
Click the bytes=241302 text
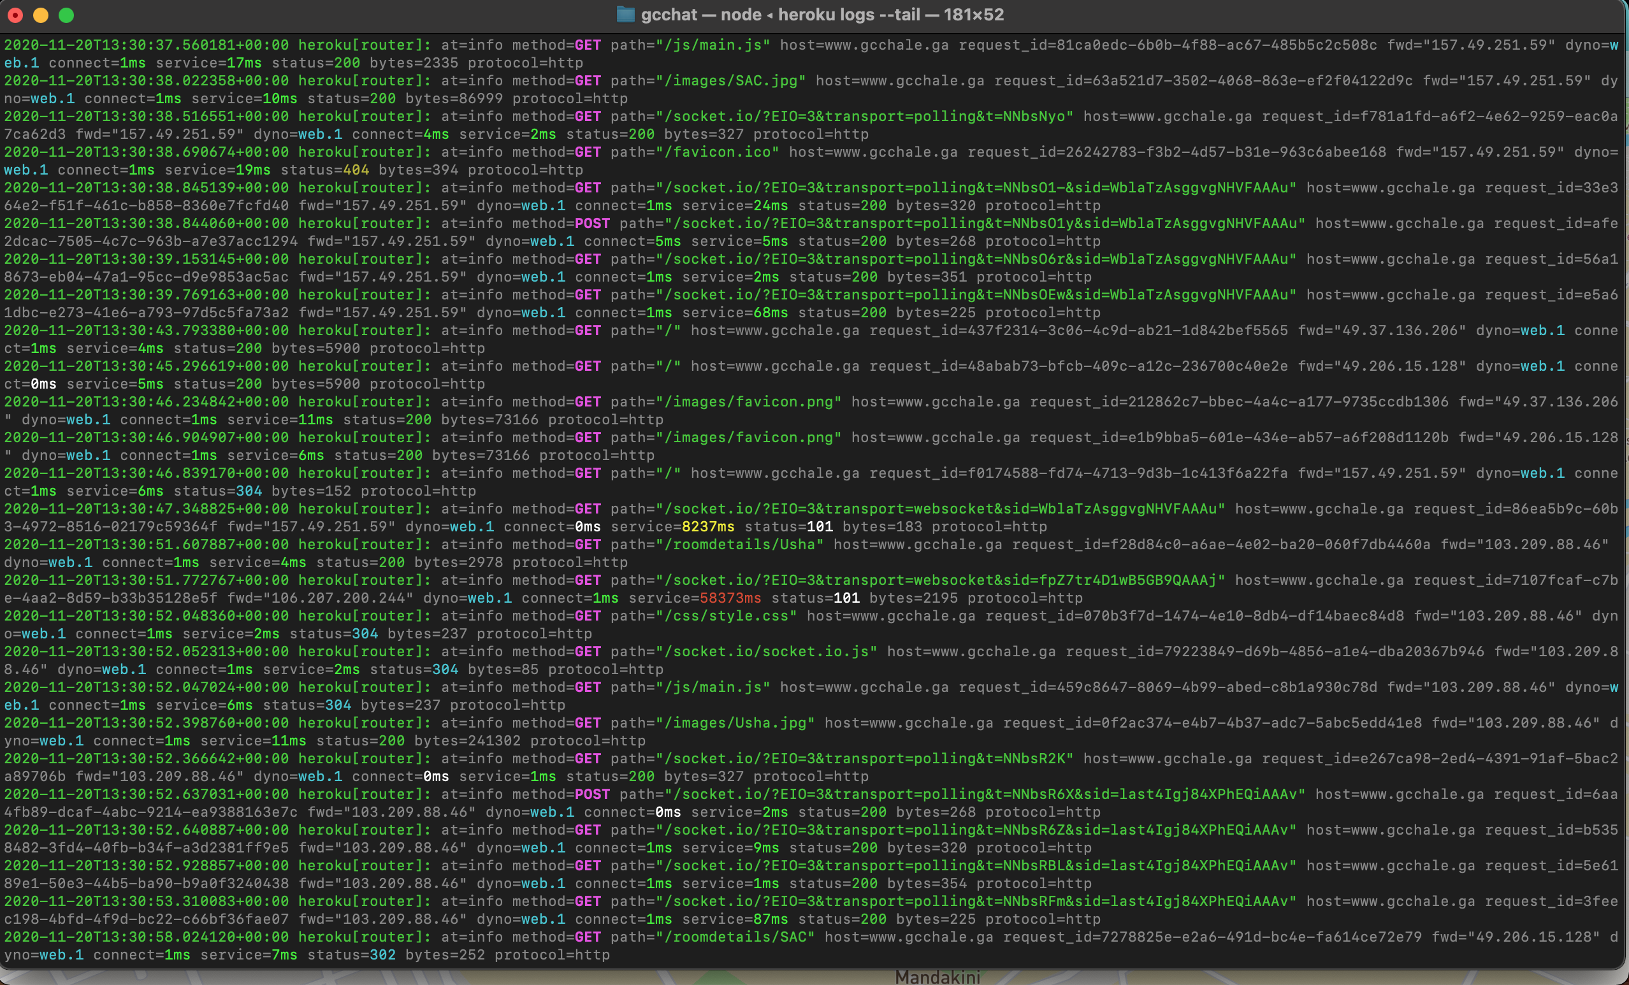click(467, 740)
